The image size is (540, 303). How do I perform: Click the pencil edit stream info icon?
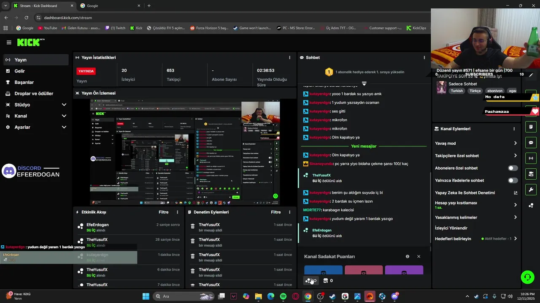pos(531,75)
